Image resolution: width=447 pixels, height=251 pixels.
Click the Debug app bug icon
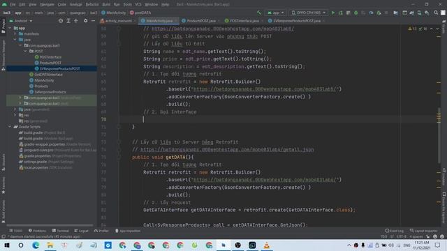pyautogui.click(x=356, y=13)
